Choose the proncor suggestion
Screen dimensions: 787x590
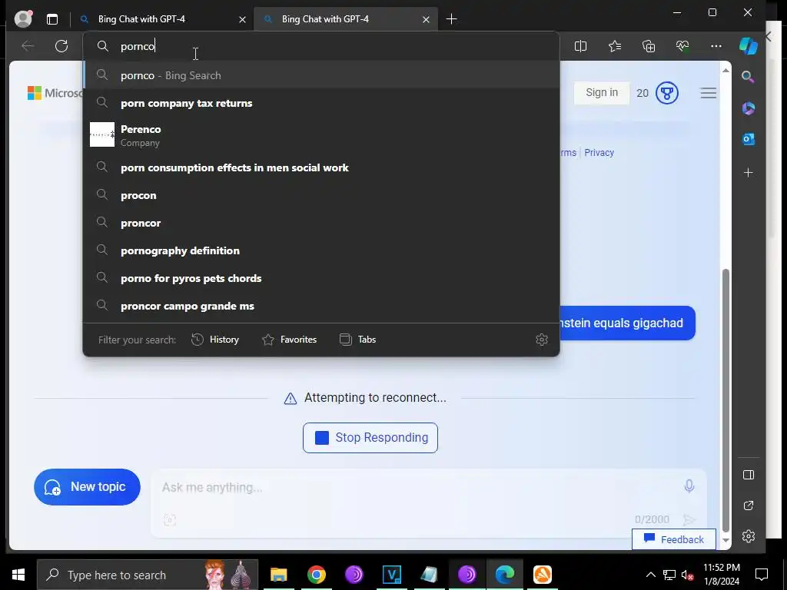pyautogui.click(x=321, y=223)
